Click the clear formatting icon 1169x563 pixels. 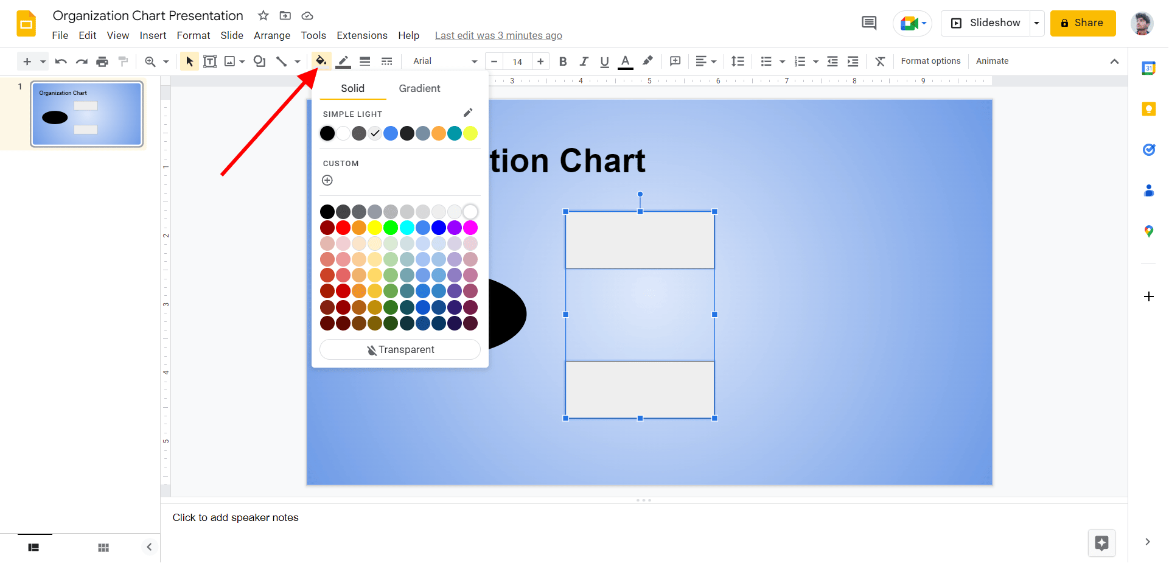click(x=880, y=61)
